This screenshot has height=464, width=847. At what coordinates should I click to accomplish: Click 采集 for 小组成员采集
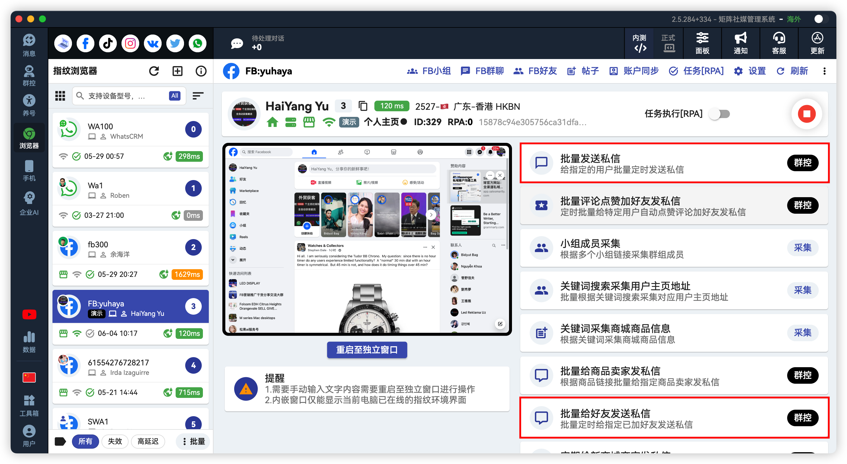802,247
